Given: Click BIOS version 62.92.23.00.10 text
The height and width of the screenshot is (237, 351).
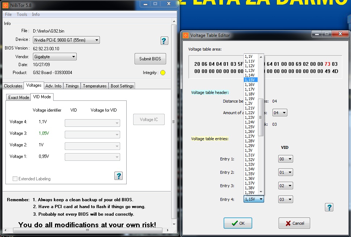Looking at the screenshot, I should click(x=46, y=48).
